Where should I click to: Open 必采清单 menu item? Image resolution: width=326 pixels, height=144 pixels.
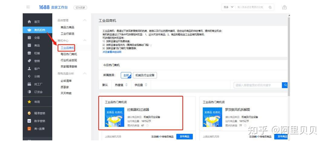66,81
